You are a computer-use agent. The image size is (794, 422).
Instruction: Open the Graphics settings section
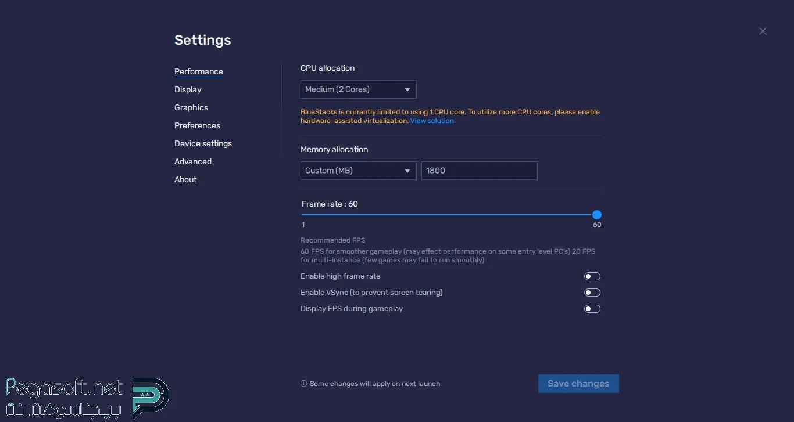click(x=191, y=107)
